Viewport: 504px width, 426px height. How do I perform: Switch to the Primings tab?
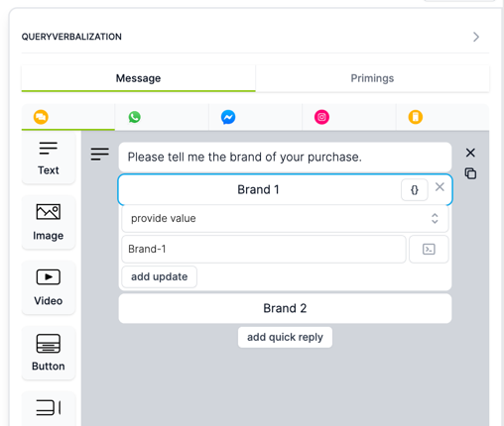click(x=372, y=78)
